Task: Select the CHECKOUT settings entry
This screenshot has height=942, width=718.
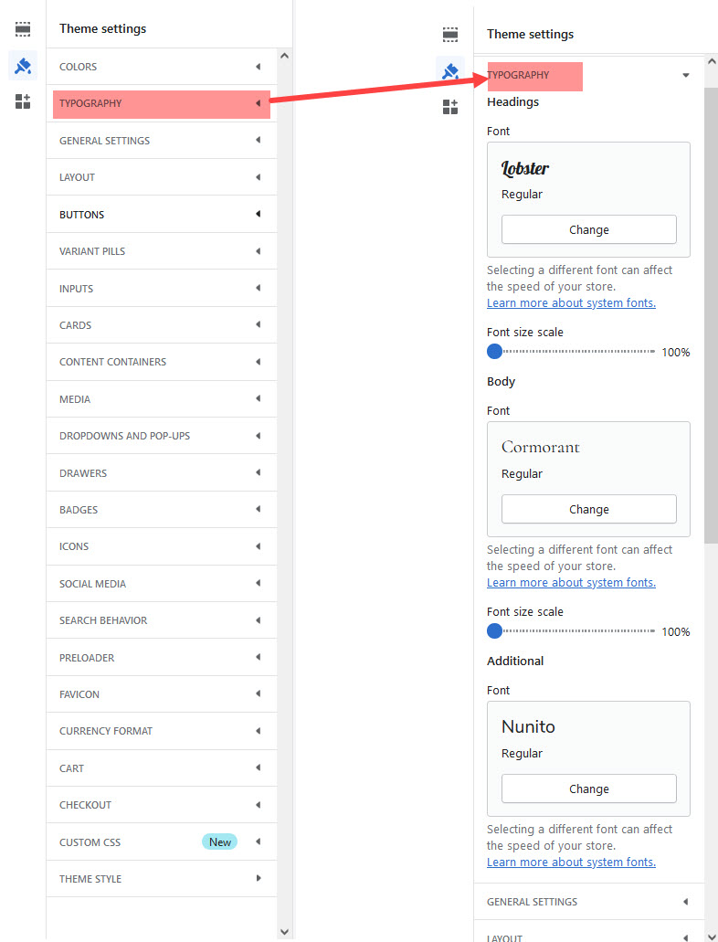Action: tap(161, 804)
